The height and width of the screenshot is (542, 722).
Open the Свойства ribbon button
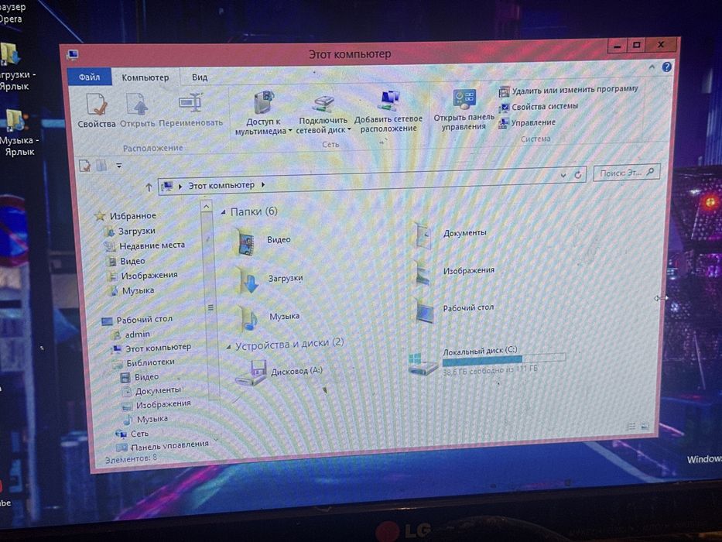pos(97,111)
